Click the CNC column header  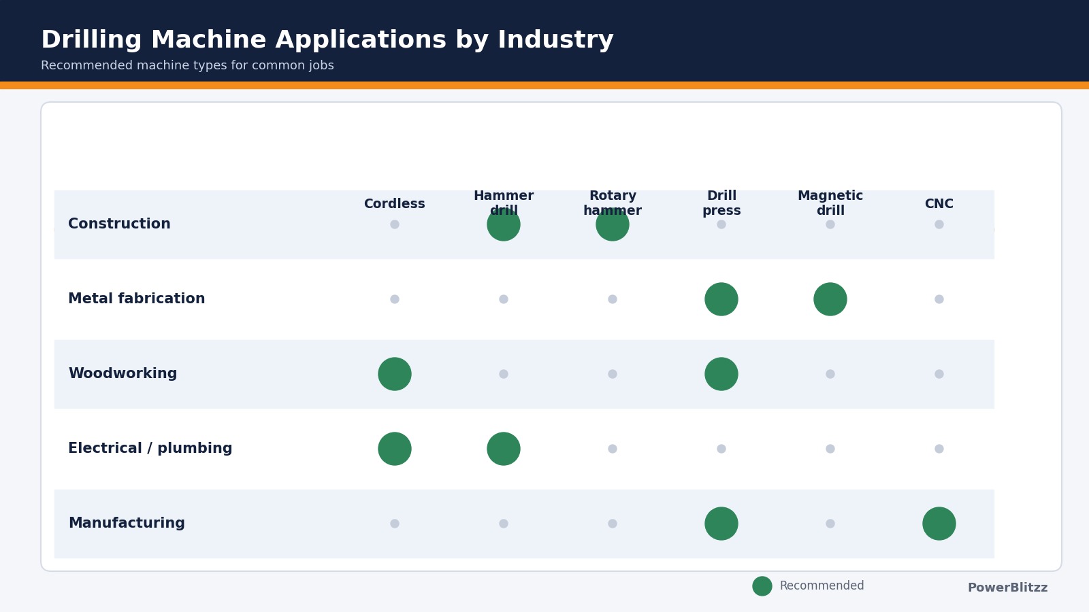coord(939,204)
